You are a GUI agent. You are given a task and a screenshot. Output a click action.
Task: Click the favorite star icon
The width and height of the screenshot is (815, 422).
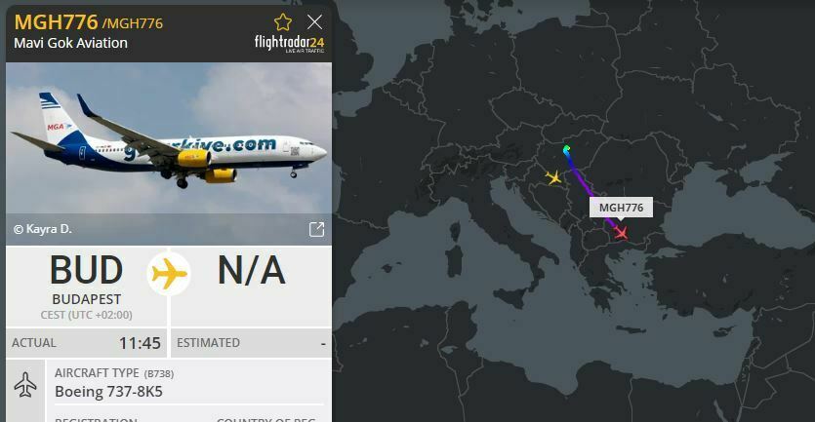pyautogui.click(x=283, y=22)
